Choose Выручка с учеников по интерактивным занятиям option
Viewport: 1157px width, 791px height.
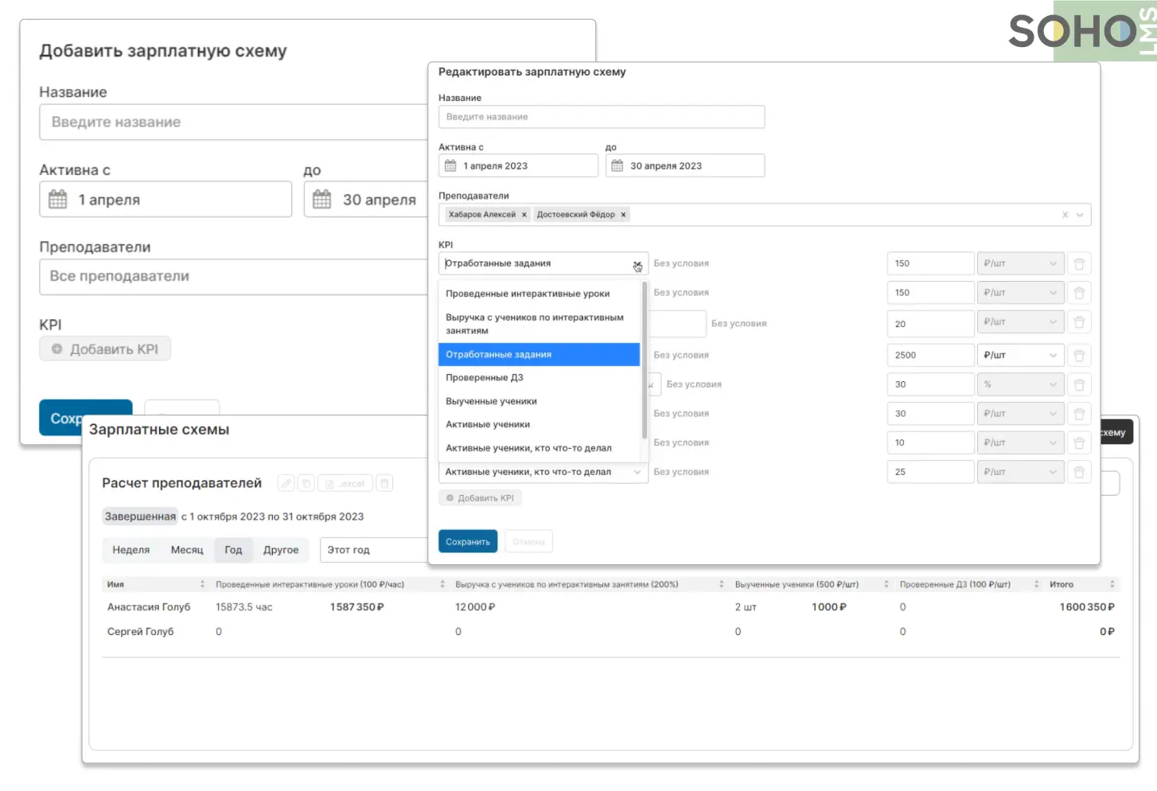click(x=539, y=324)
